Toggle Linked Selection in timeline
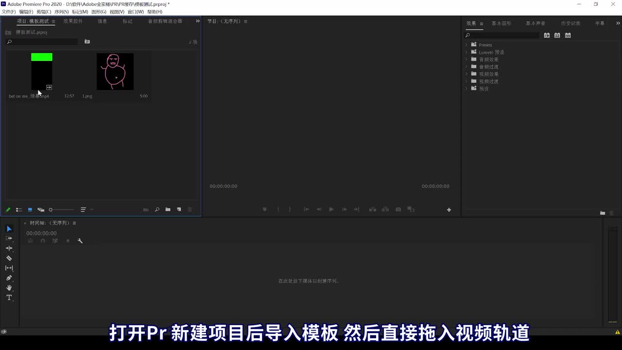The image size is (622, 350). 55,241
